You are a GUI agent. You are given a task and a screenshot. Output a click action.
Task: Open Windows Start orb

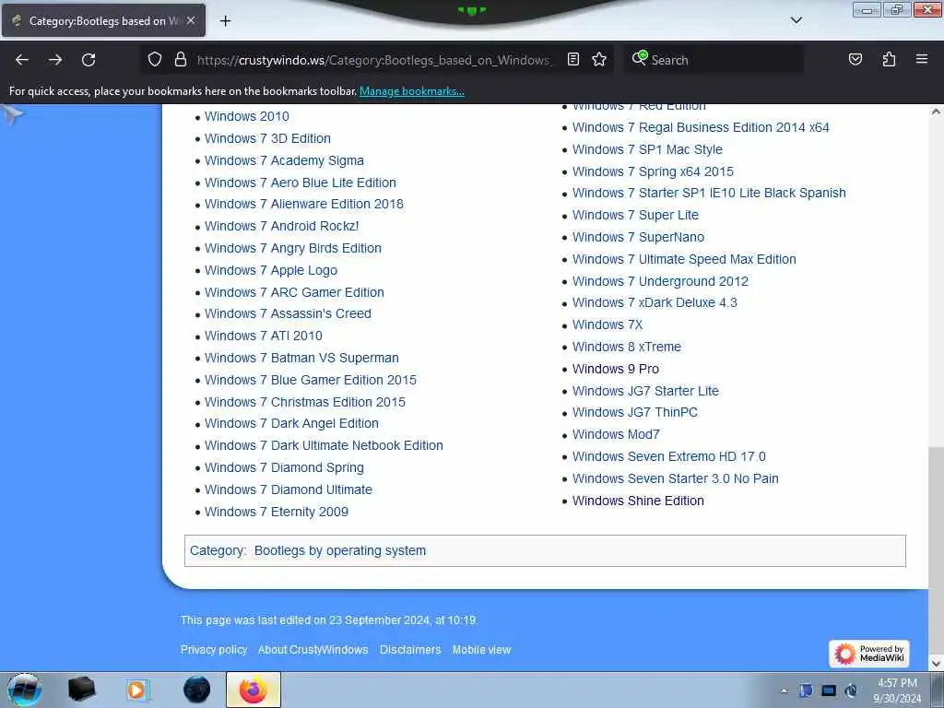[25, 690]
